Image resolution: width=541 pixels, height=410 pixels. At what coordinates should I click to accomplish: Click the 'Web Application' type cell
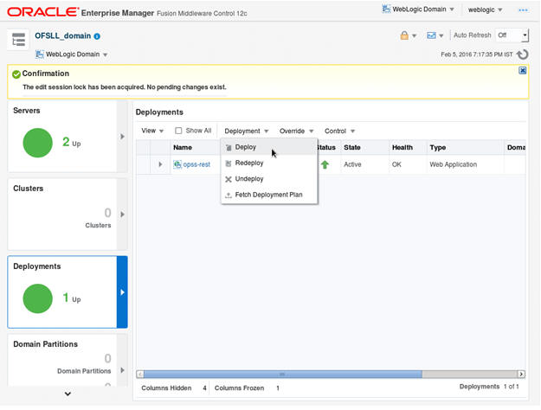click(453, 165)
